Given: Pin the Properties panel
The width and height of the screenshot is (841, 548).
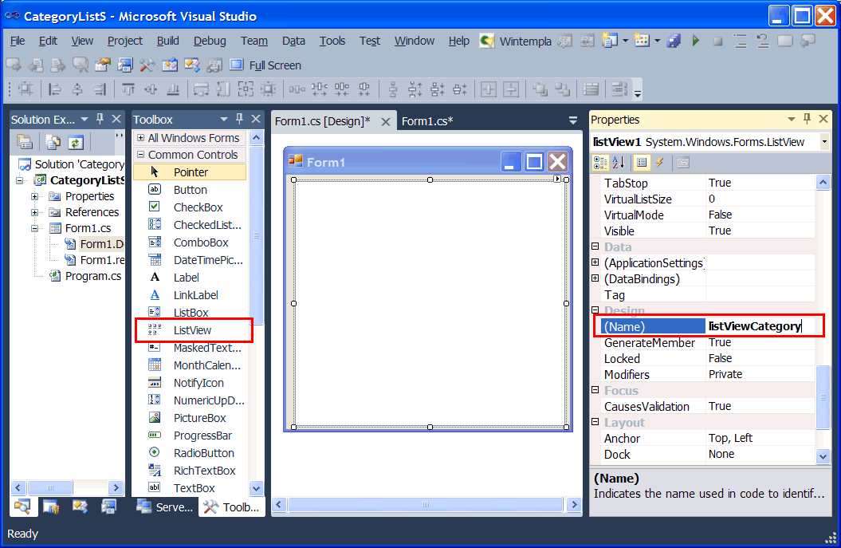Looking at the screenshot, I should click(807, 119).
